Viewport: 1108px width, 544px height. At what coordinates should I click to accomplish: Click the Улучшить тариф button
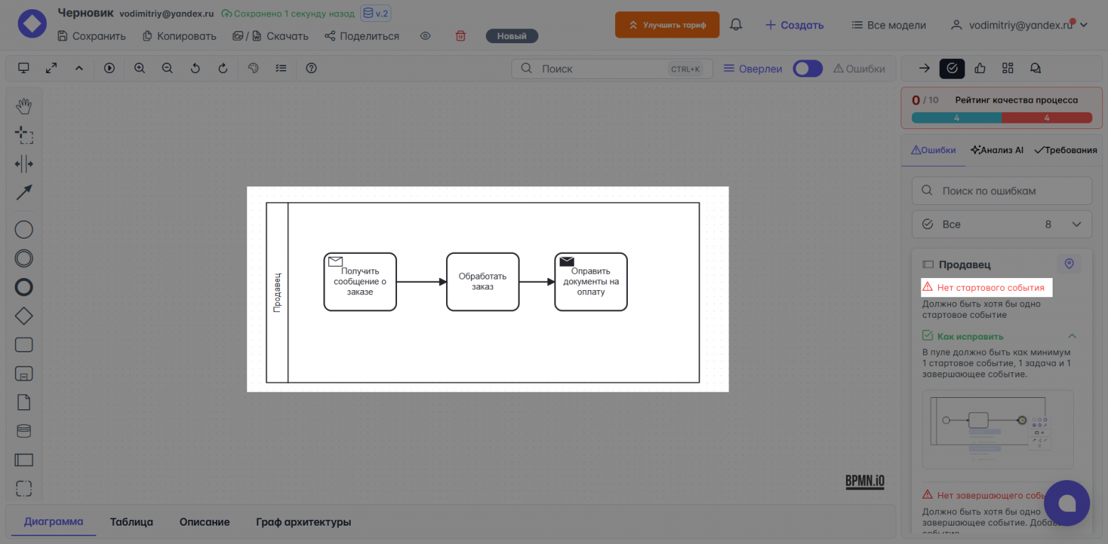pyautogui.click(x=666, y=23)
